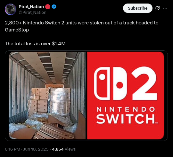Click the red circle emoji beside the name
The height and width of the screenshot is (157, 173).
[48, 7]
